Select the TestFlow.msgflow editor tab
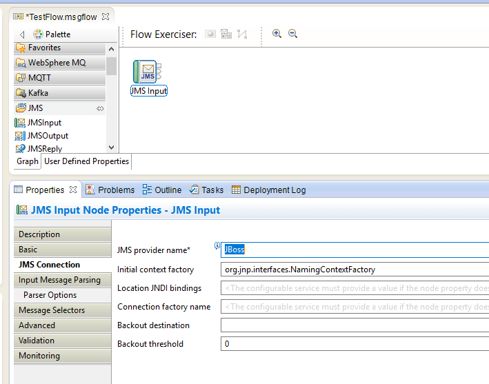489x384 pixels. click(x=61, y=17)
